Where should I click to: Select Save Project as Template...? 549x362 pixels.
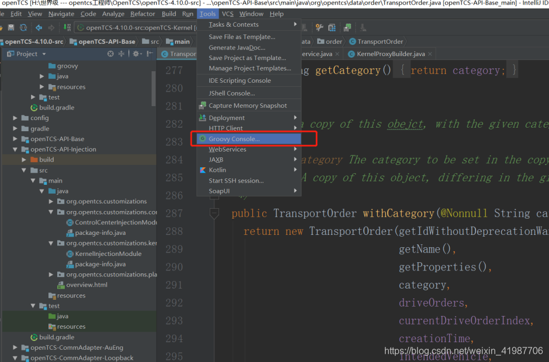tap(249, 58)
